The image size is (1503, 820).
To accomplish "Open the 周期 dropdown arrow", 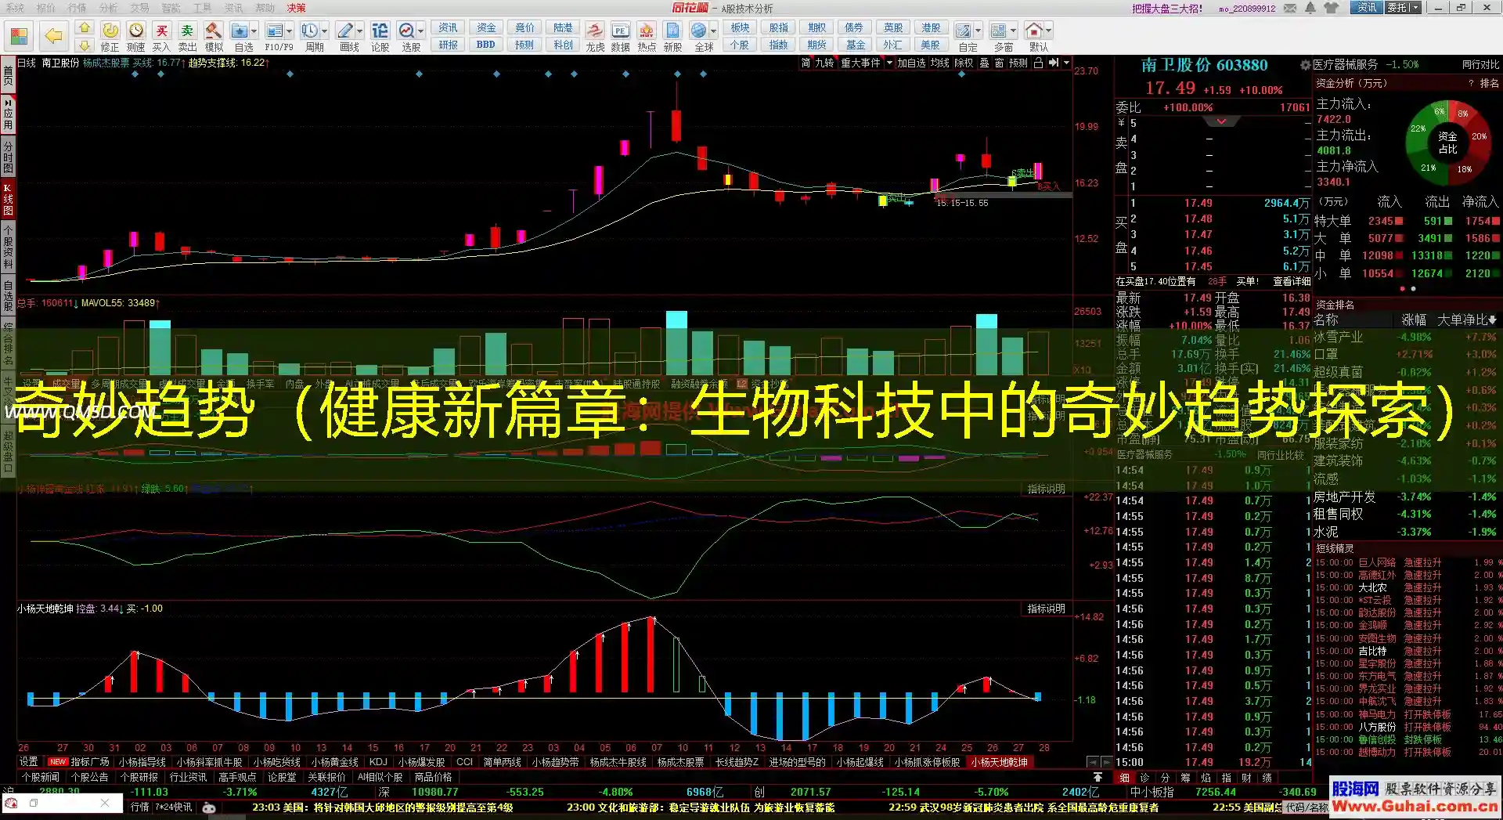I will [x=324, y=31].
